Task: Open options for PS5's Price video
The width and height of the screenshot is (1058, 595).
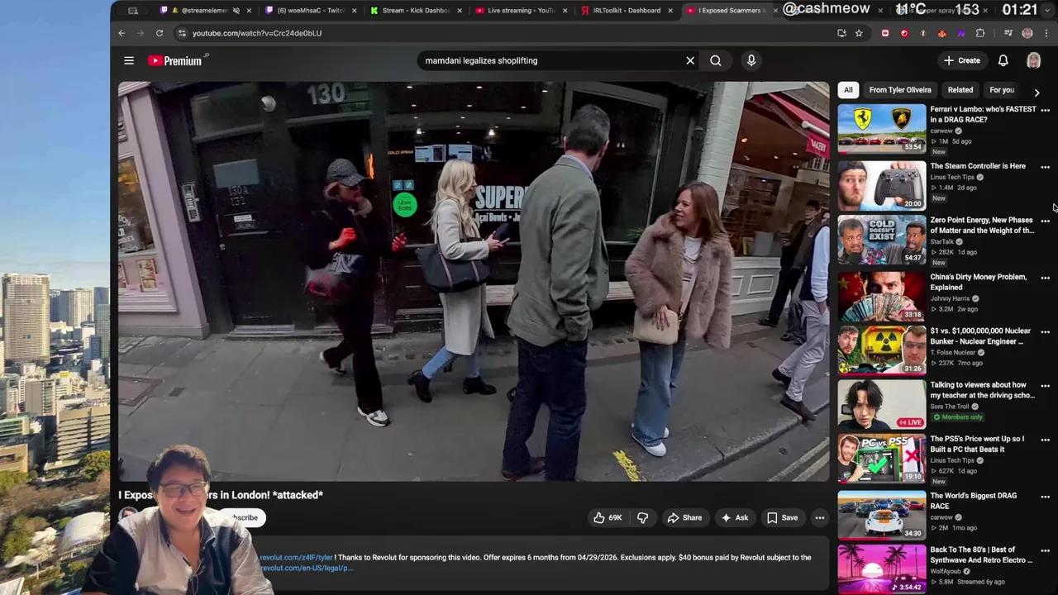Action: click(1045, 440)
